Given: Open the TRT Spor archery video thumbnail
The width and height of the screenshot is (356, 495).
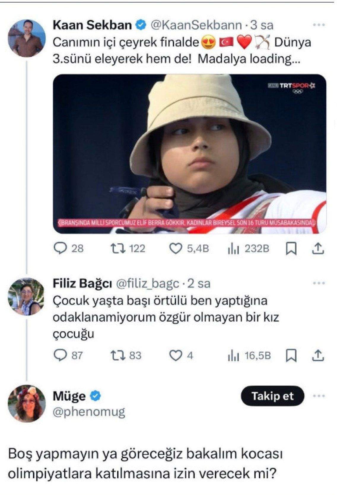Looking at the screenshot, I should pos(189,154).
